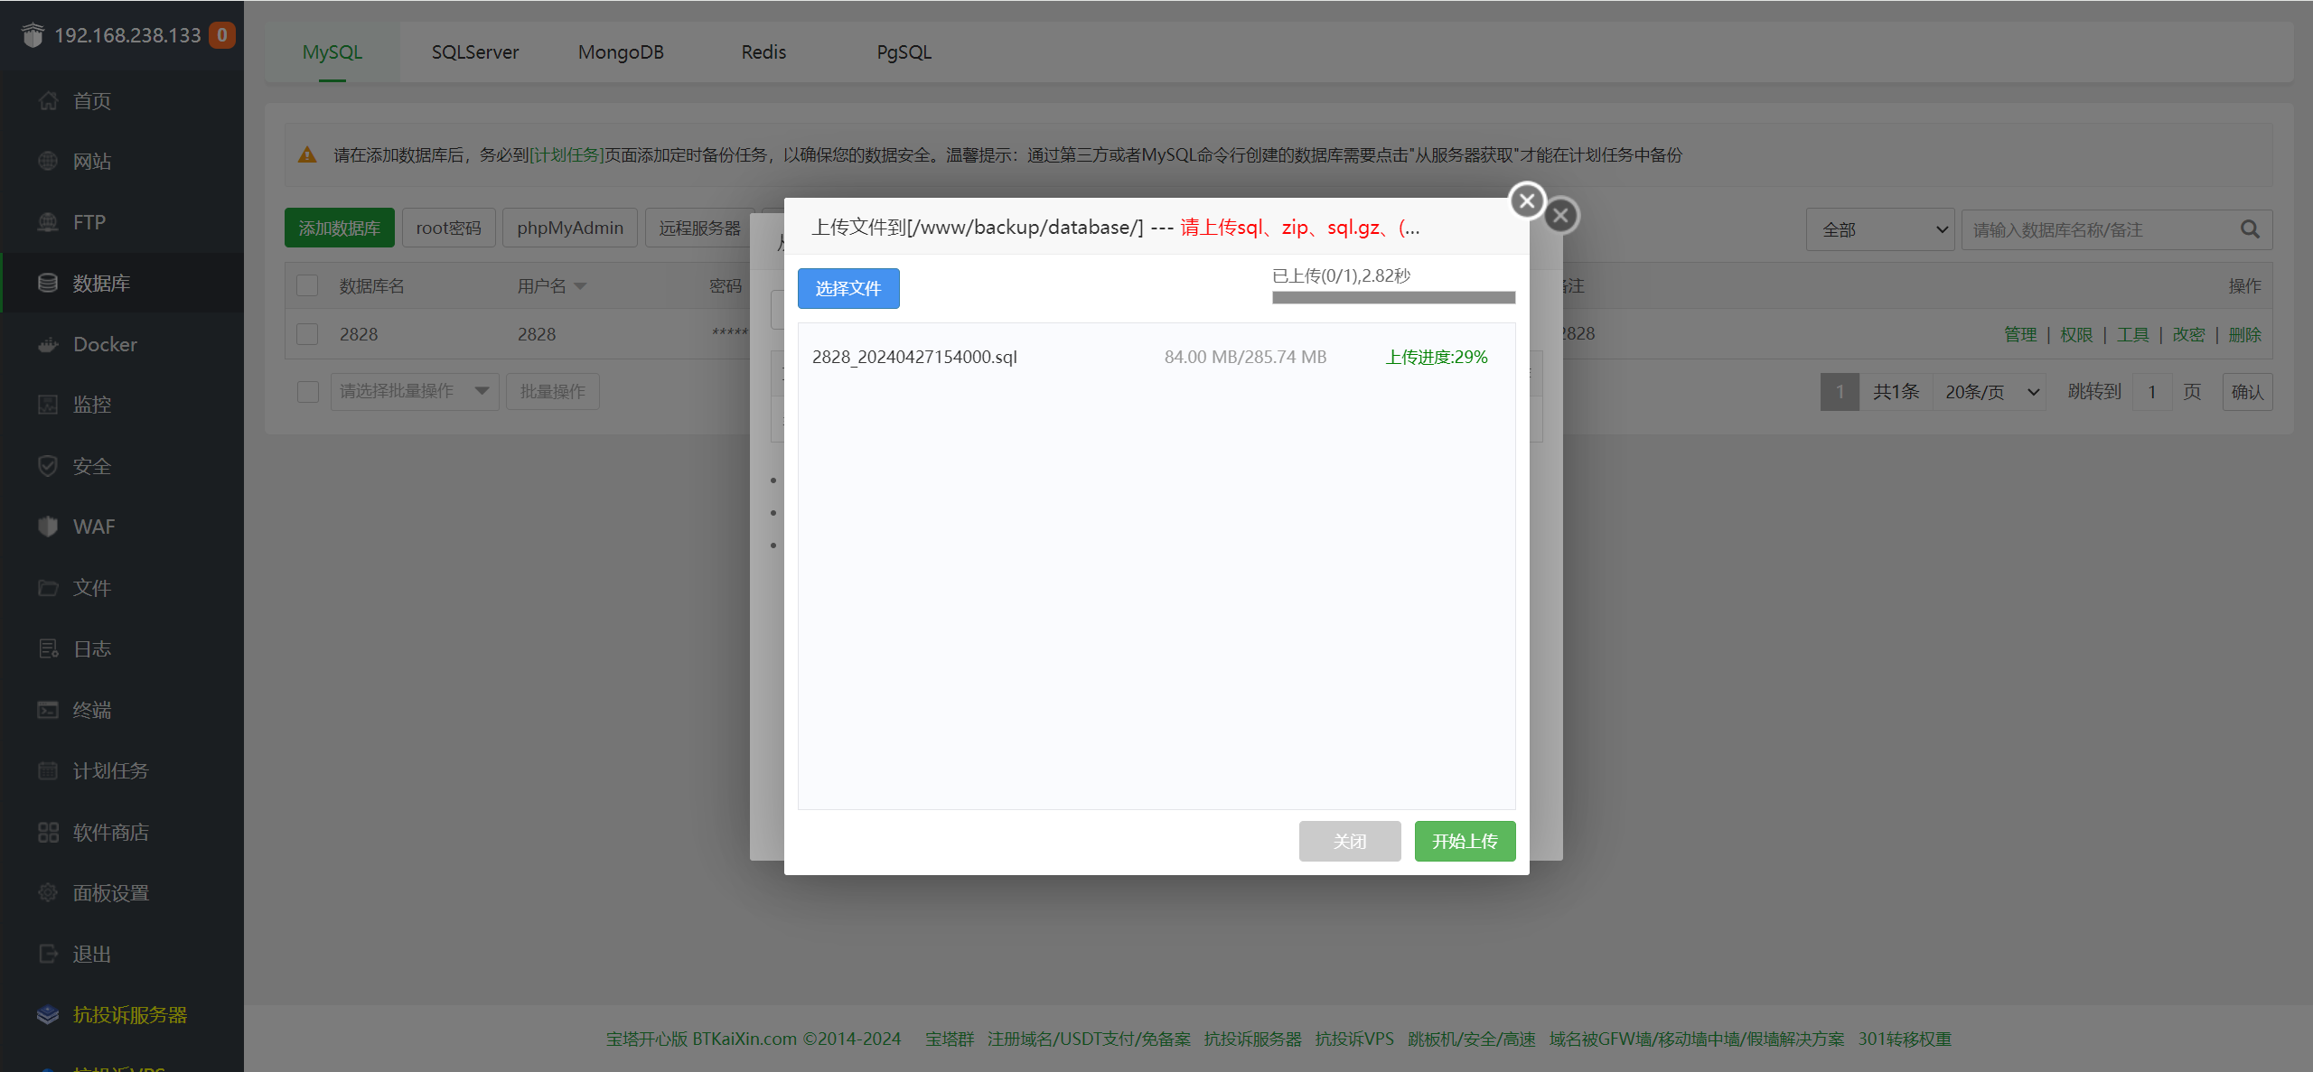Click the Docker whale icon in sidebar
The width and height of the screenshot is (2313, 1072).
click(x=48, y=344)
